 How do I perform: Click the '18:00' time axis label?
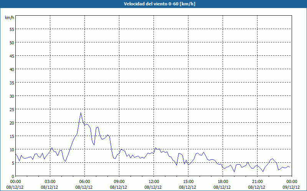click(223, 182)
